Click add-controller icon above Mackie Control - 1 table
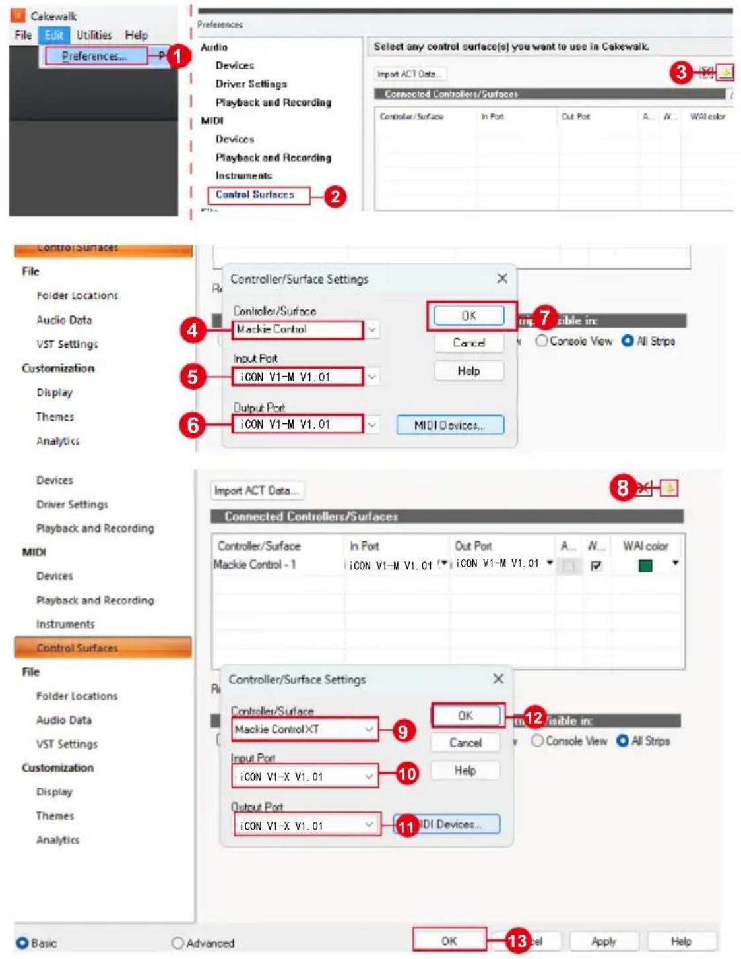This screenshot has height=959, width=741. (669, 488)
